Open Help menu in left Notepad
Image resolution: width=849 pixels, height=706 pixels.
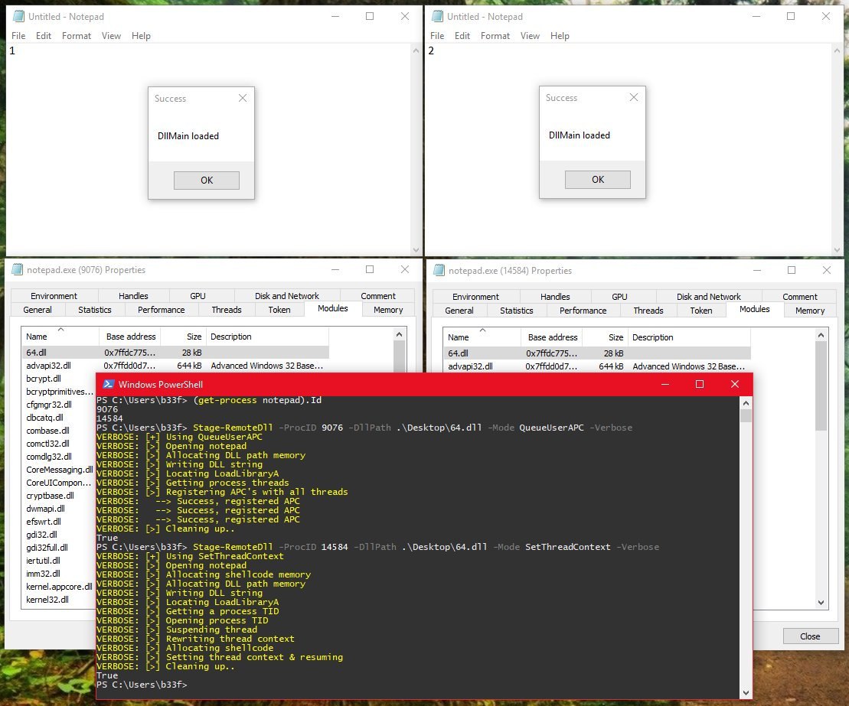[x=141, y=36]
